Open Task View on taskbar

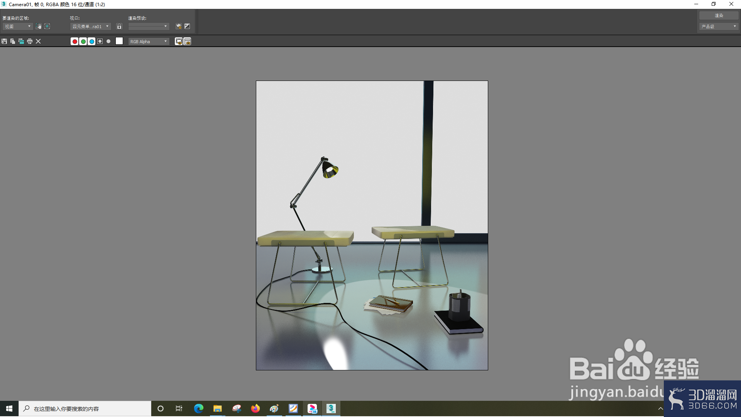coord(179,409)
